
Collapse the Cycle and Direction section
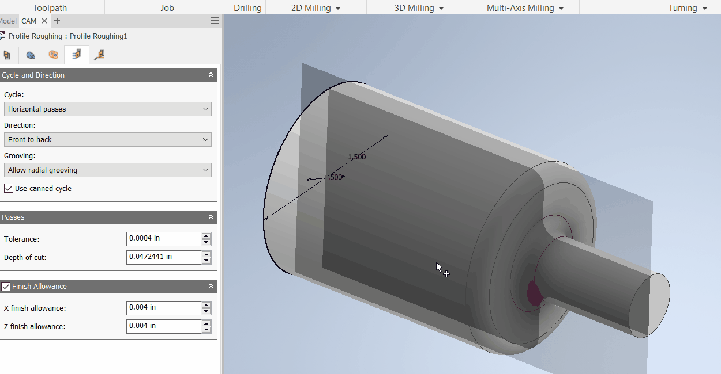[211, 75]
